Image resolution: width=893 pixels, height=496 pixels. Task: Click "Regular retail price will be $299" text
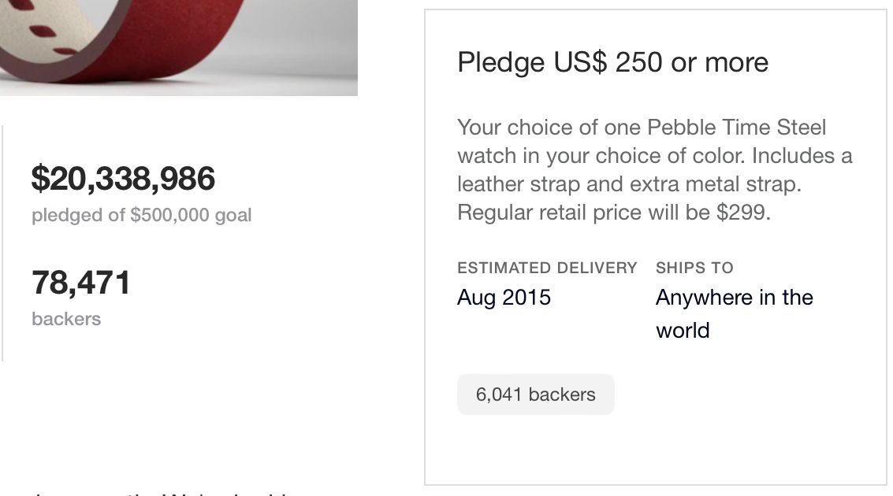click(x=613, y=213)
